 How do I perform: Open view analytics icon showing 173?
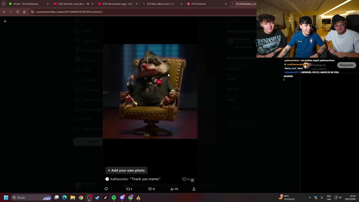pyautogui.click(x=174, y=189)
